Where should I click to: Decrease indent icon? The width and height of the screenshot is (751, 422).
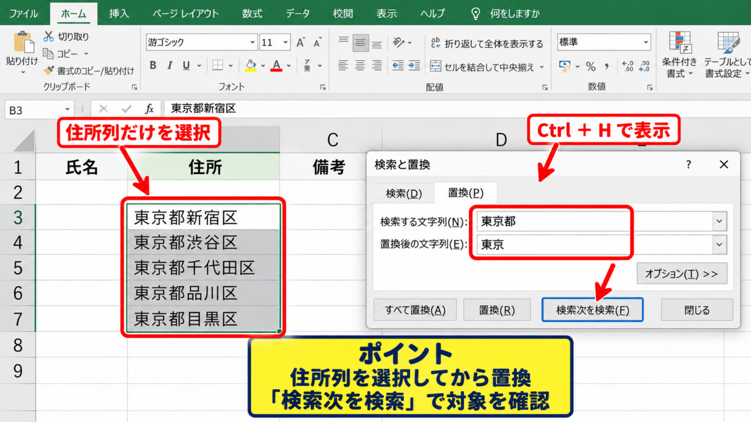pos(398,66)
